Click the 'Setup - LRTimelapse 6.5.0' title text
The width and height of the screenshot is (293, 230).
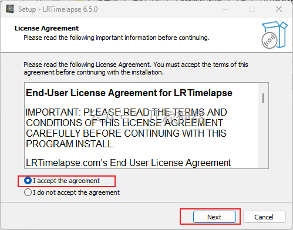click(58, 9)
